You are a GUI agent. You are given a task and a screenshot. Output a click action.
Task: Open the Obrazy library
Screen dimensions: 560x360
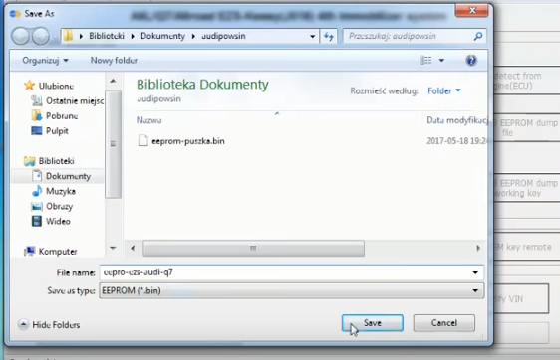click(59, 207)
